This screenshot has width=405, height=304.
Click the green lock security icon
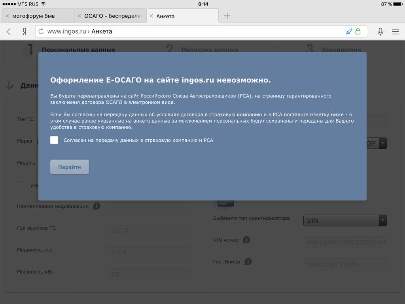click(x=358, y=32)
